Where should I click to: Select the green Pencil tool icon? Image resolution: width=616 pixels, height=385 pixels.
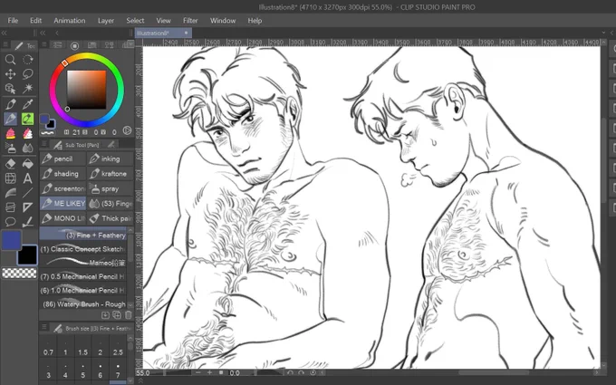pos(27,119)
